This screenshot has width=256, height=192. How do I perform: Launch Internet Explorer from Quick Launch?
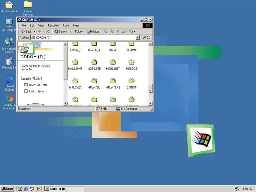(x=26, y=189)
